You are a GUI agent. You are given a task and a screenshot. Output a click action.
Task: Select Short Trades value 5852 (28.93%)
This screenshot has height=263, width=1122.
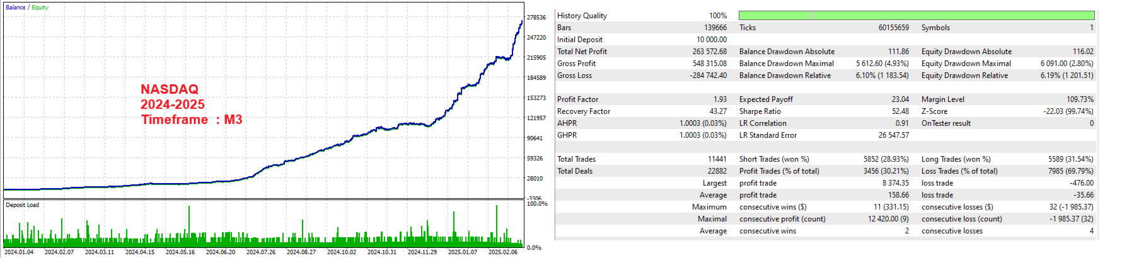point(886,159)
